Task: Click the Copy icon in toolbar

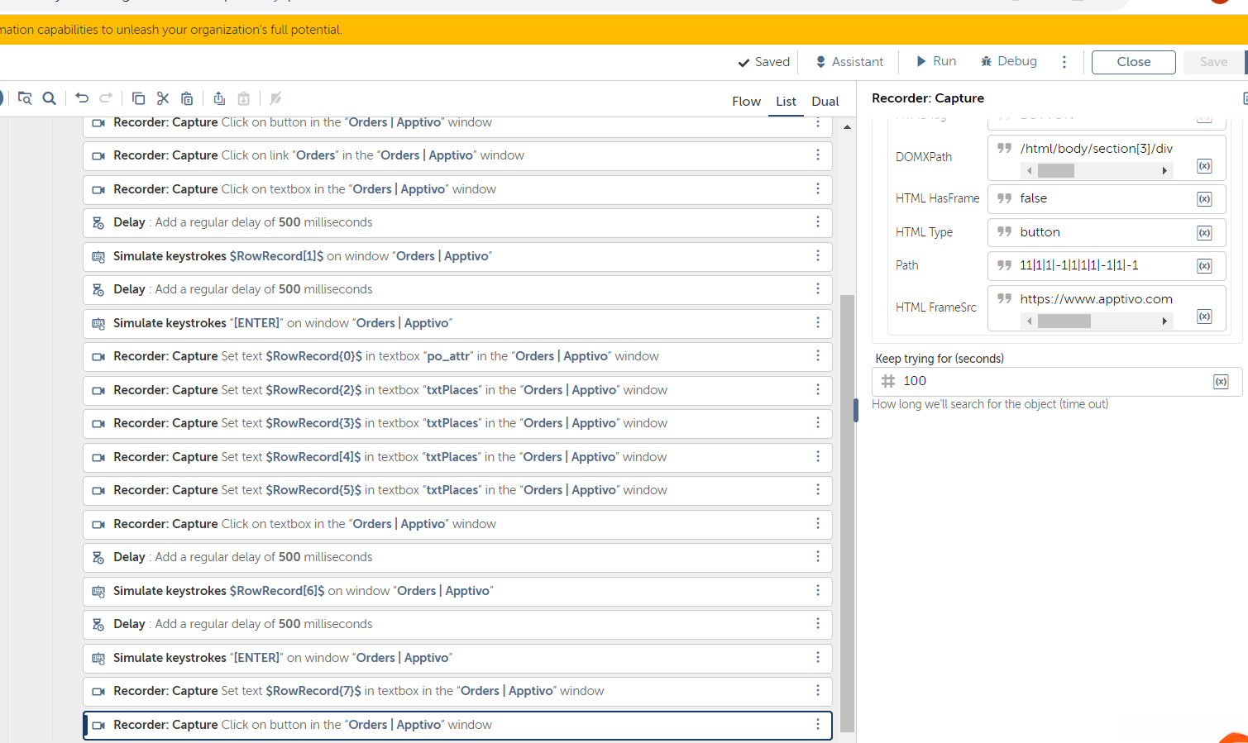Action: 138,98
